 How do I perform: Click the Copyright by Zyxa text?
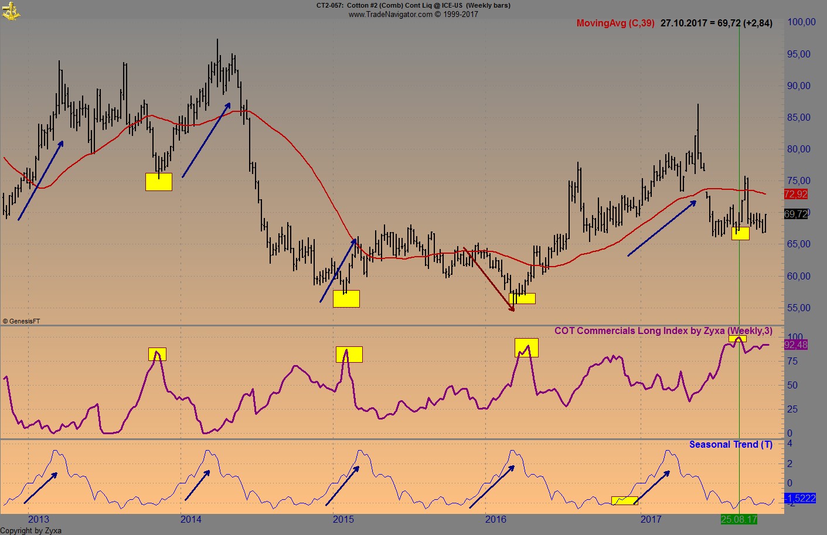point(30,530)
